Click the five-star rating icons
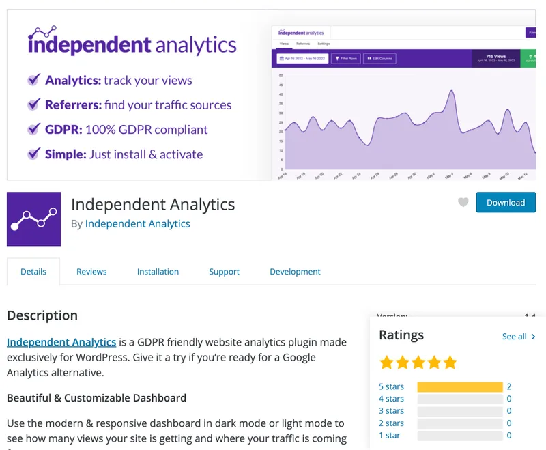Viewport: 546px width, 450px height. point(418,362)
